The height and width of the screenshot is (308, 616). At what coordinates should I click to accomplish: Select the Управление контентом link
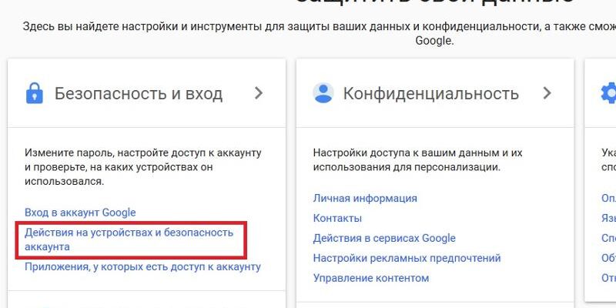click(370, 278)
